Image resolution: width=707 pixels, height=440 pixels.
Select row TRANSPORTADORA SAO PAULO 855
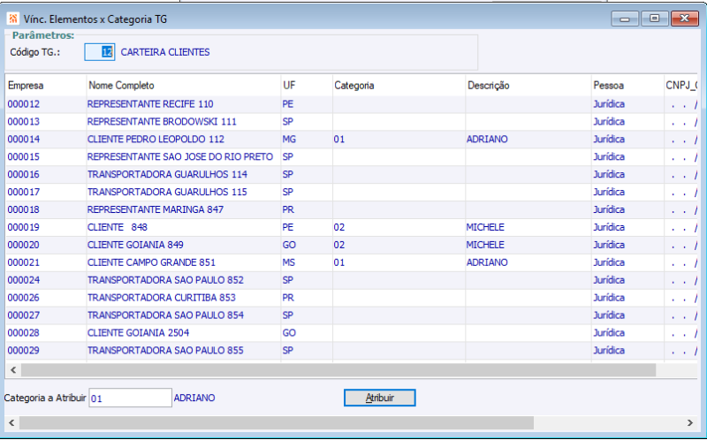click(x=352, y=350)
